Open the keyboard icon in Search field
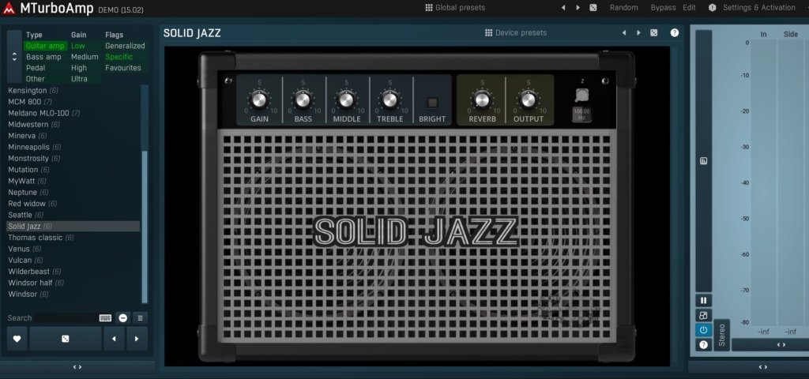This screenshot has height=379, width=809. [x=105, y=317]
